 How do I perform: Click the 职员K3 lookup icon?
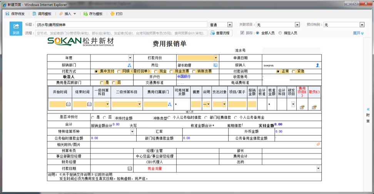click(x=314, y=107)
